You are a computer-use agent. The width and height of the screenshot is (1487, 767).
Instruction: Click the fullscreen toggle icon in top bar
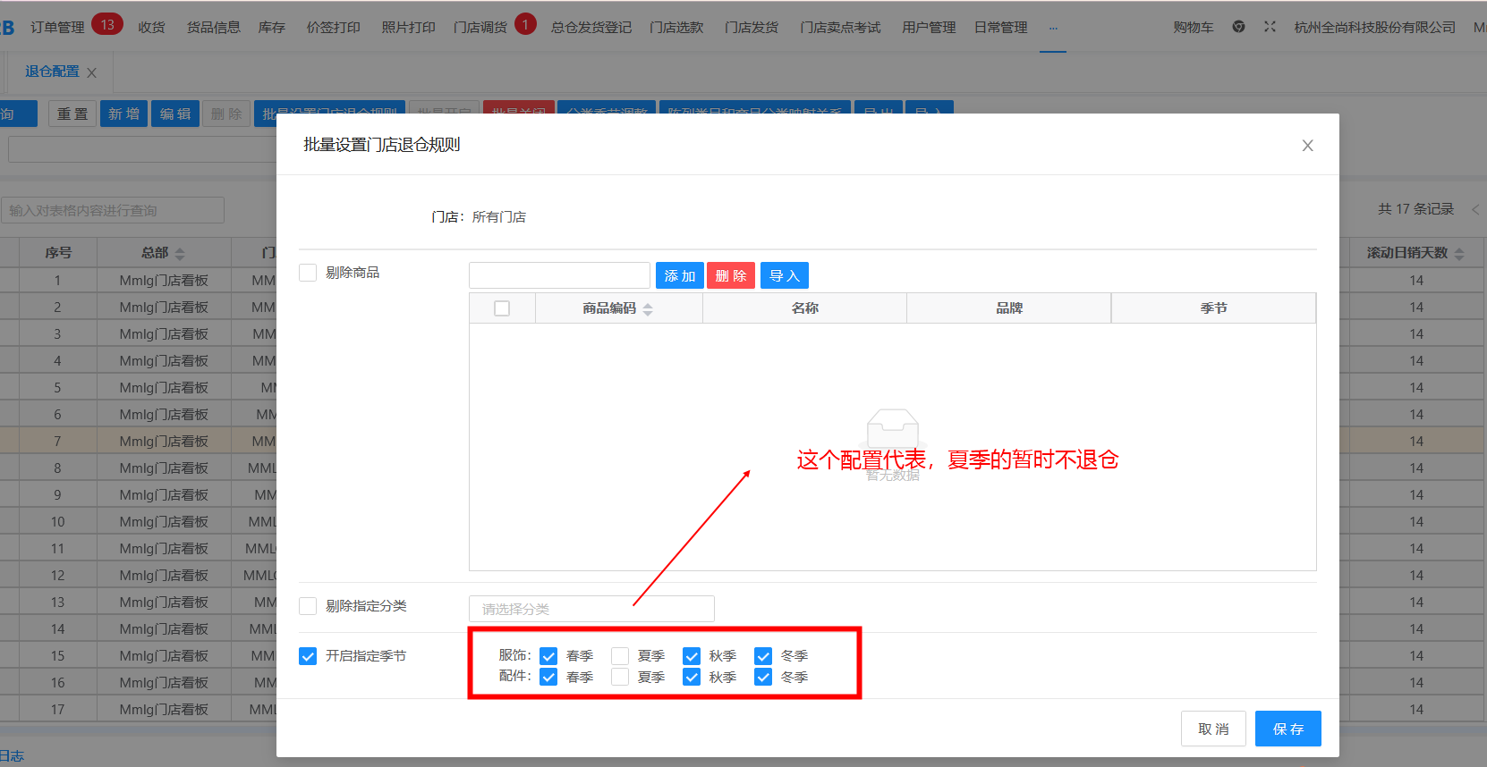pos(1270,27)
